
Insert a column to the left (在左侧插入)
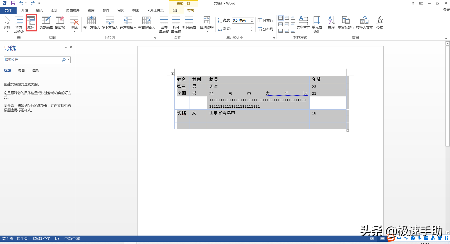(128, 23)
